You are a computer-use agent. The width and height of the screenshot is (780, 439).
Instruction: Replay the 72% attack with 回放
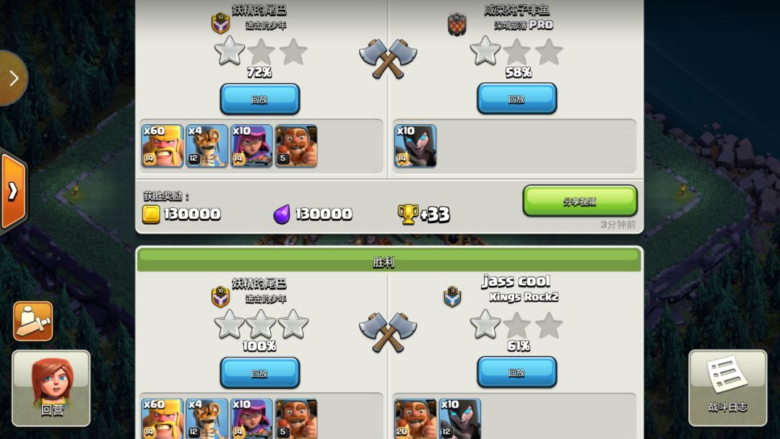260,99
